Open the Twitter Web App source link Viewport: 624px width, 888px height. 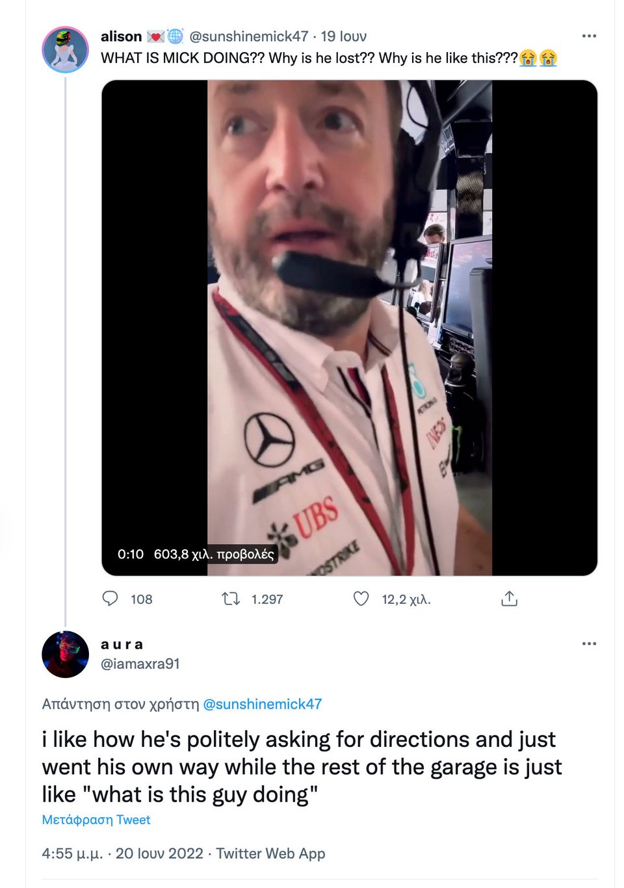[x=270, y=854]
